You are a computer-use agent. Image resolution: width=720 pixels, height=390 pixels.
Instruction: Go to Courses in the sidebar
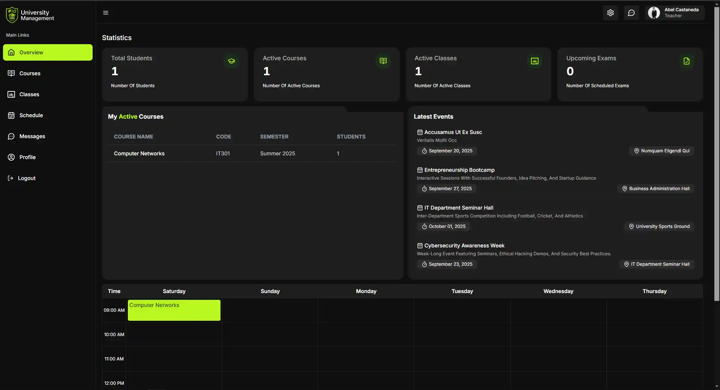click(30, 73)
